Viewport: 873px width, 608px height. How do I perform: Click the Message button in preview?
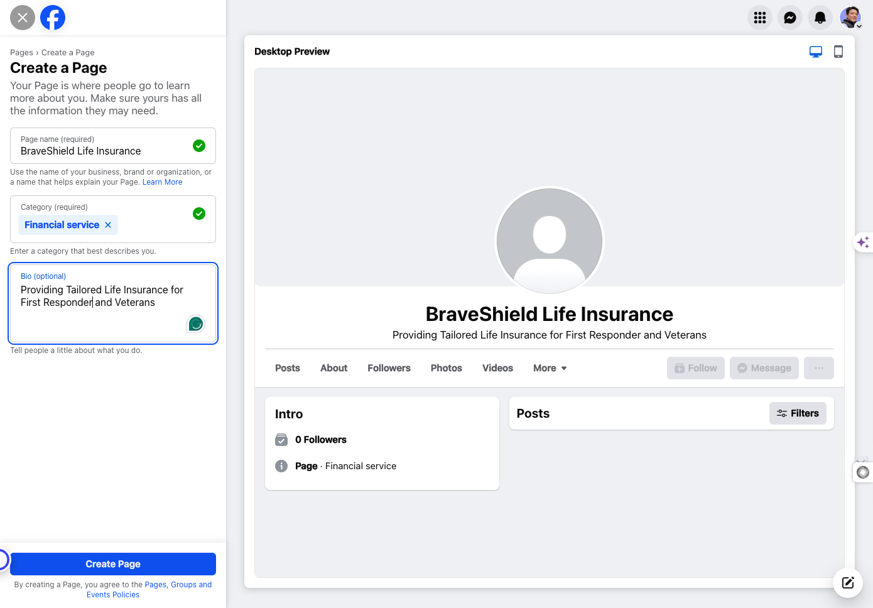[x=764, y=368]
